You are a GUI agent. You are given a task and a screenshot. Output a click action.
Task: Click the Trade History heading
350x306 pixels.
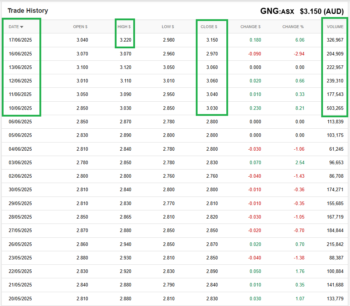click(28, 11)
